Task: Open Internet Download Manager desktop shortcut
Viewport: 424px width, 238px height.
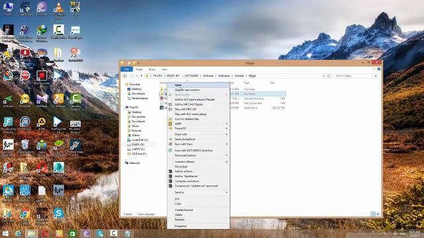Action: tap(42, 33)
